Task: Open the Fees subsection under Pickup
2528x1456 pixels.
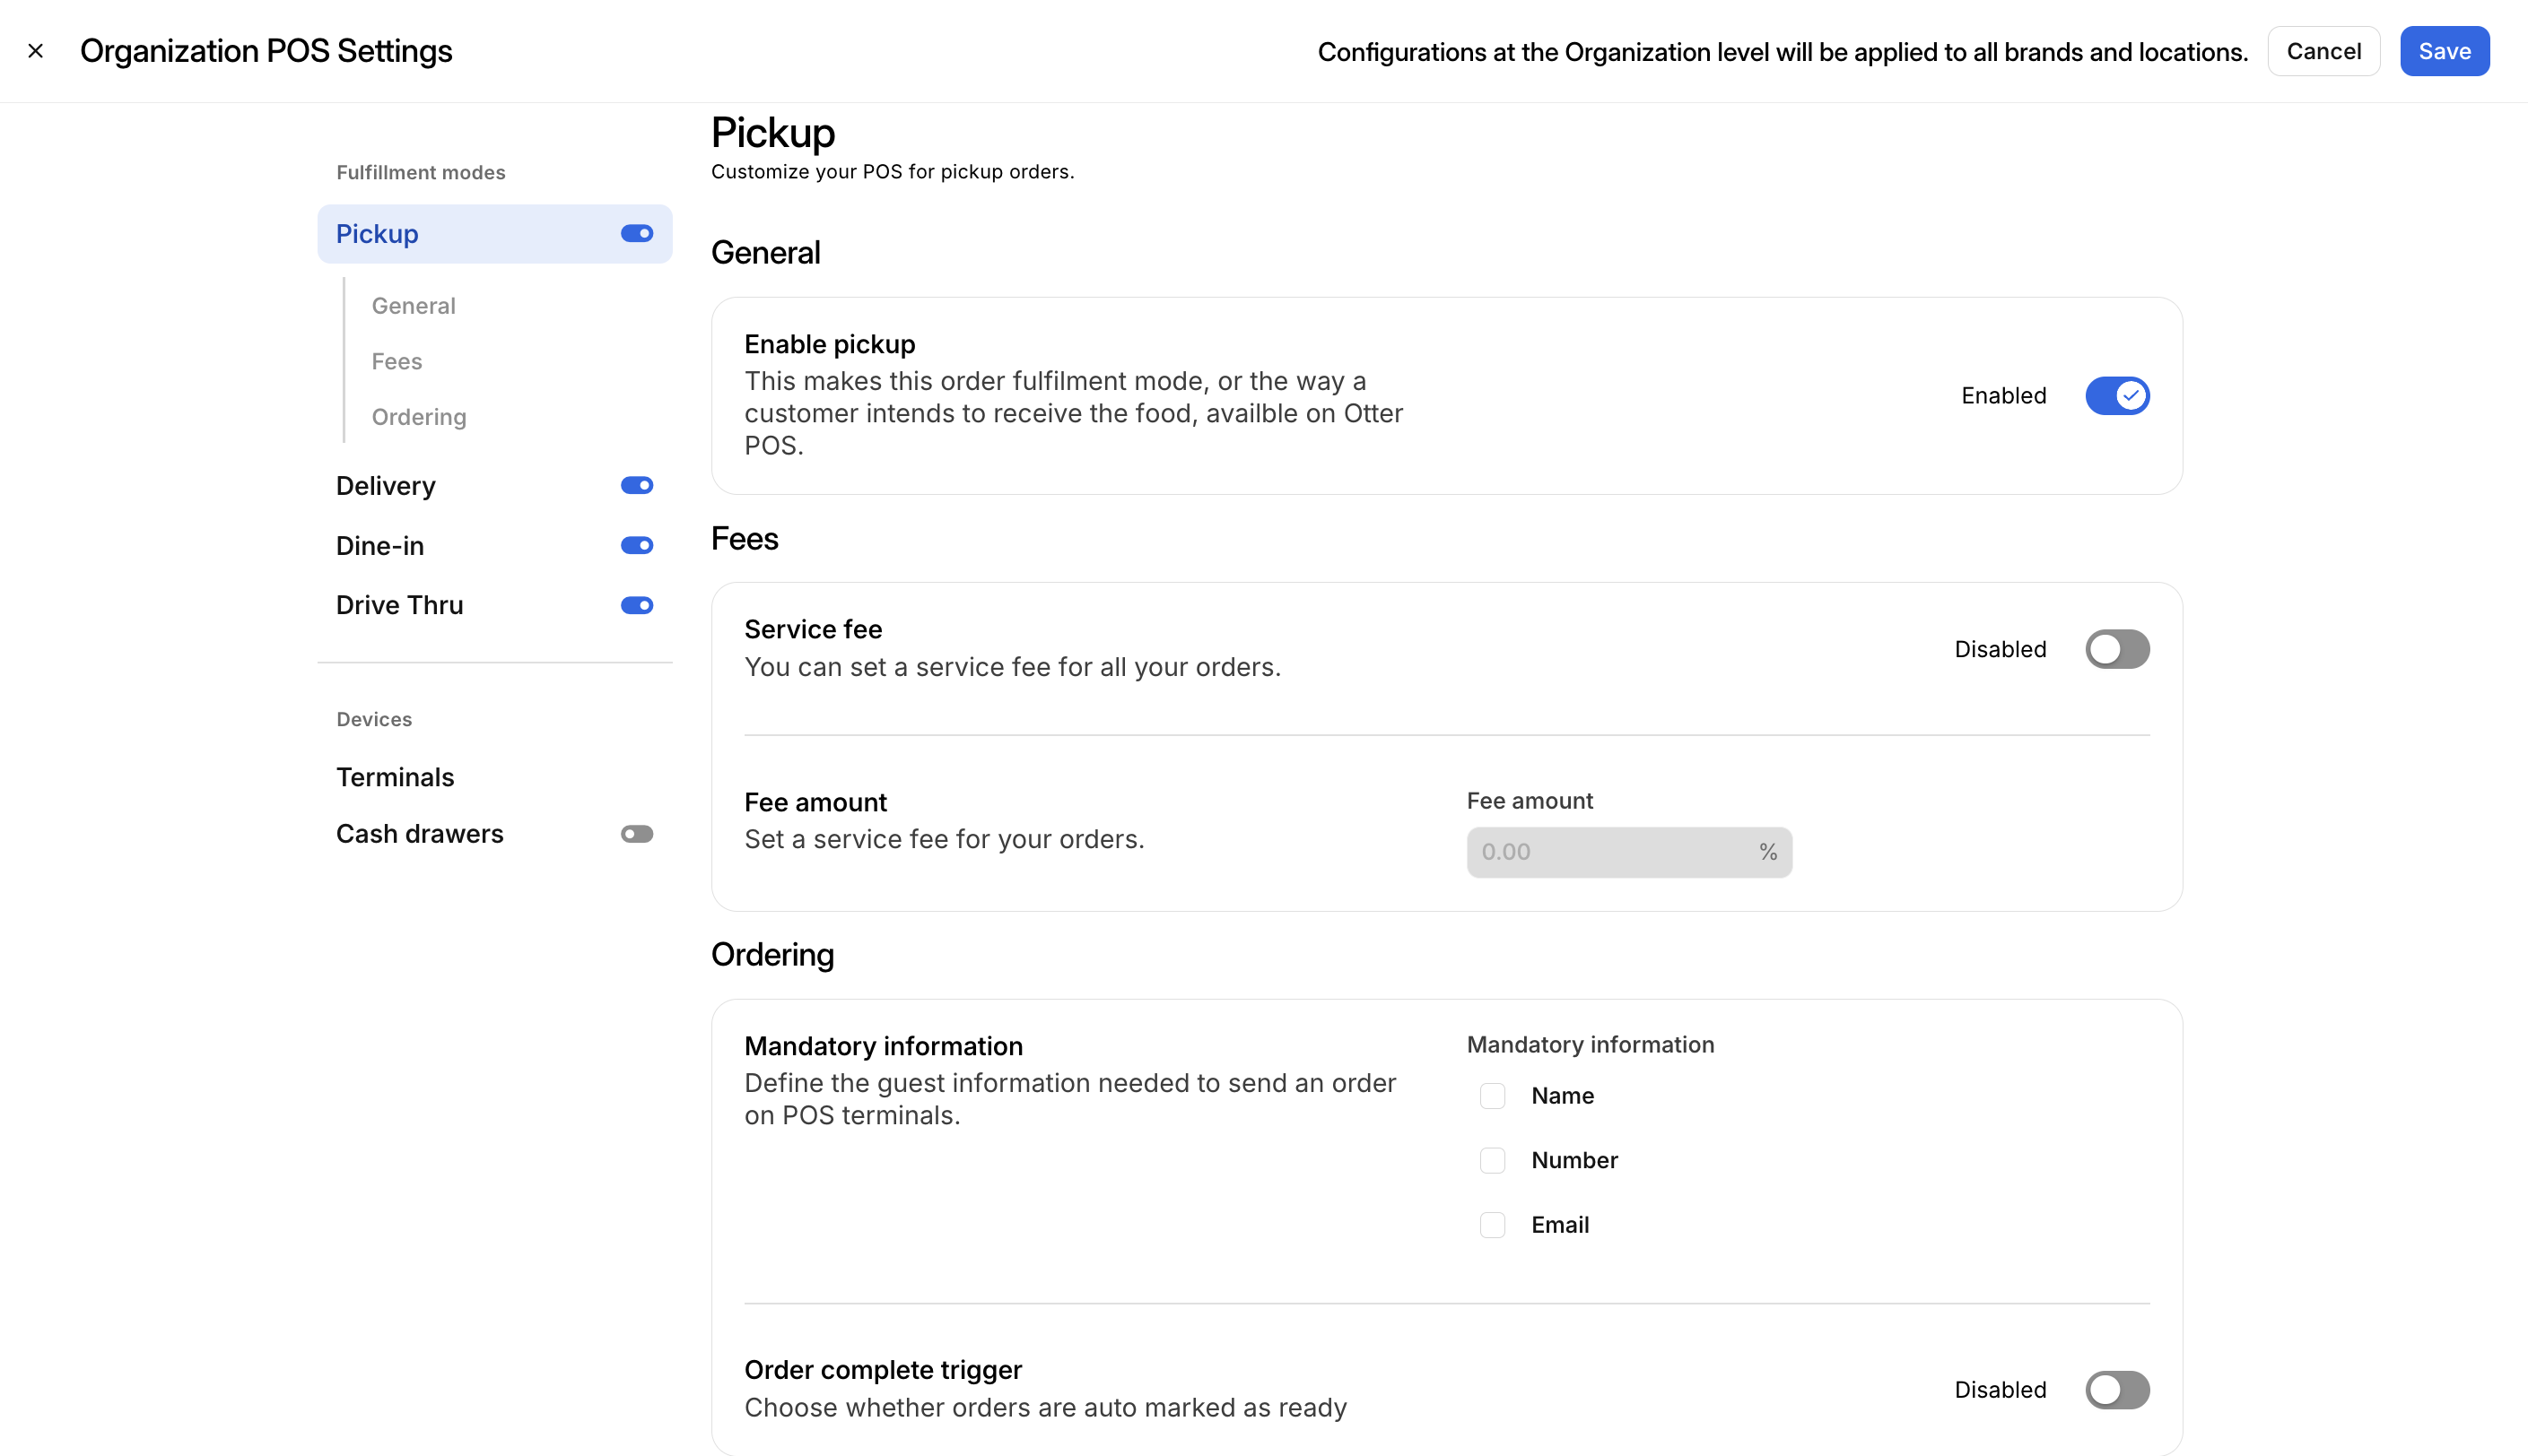Action: pyautogui.click(x=397, y=361)
